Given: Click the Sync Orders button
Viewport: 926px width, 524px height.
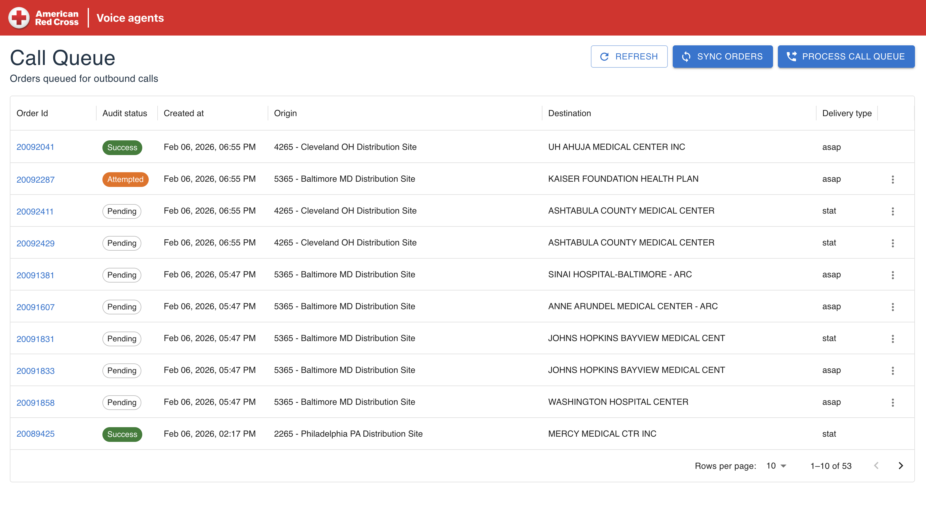Looking at the screenshot, I should tap(722, 56).
